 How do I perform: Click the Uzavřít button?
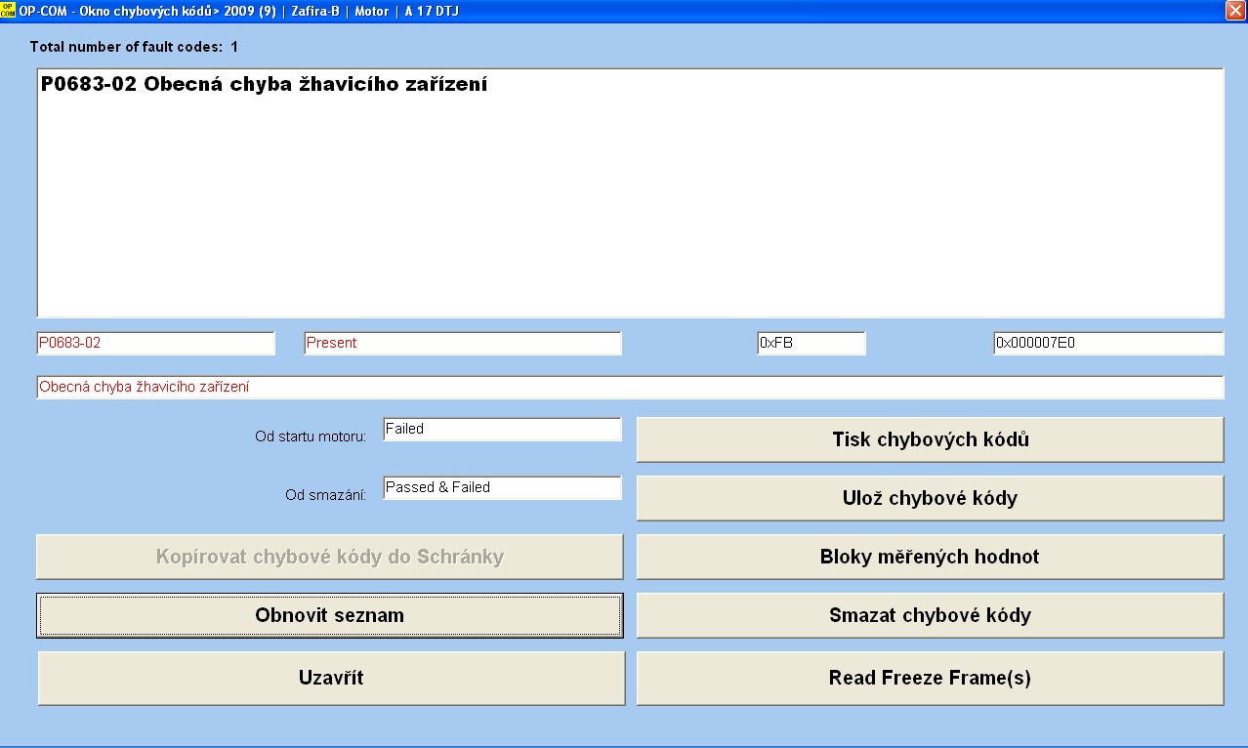[x=330, y=678]
